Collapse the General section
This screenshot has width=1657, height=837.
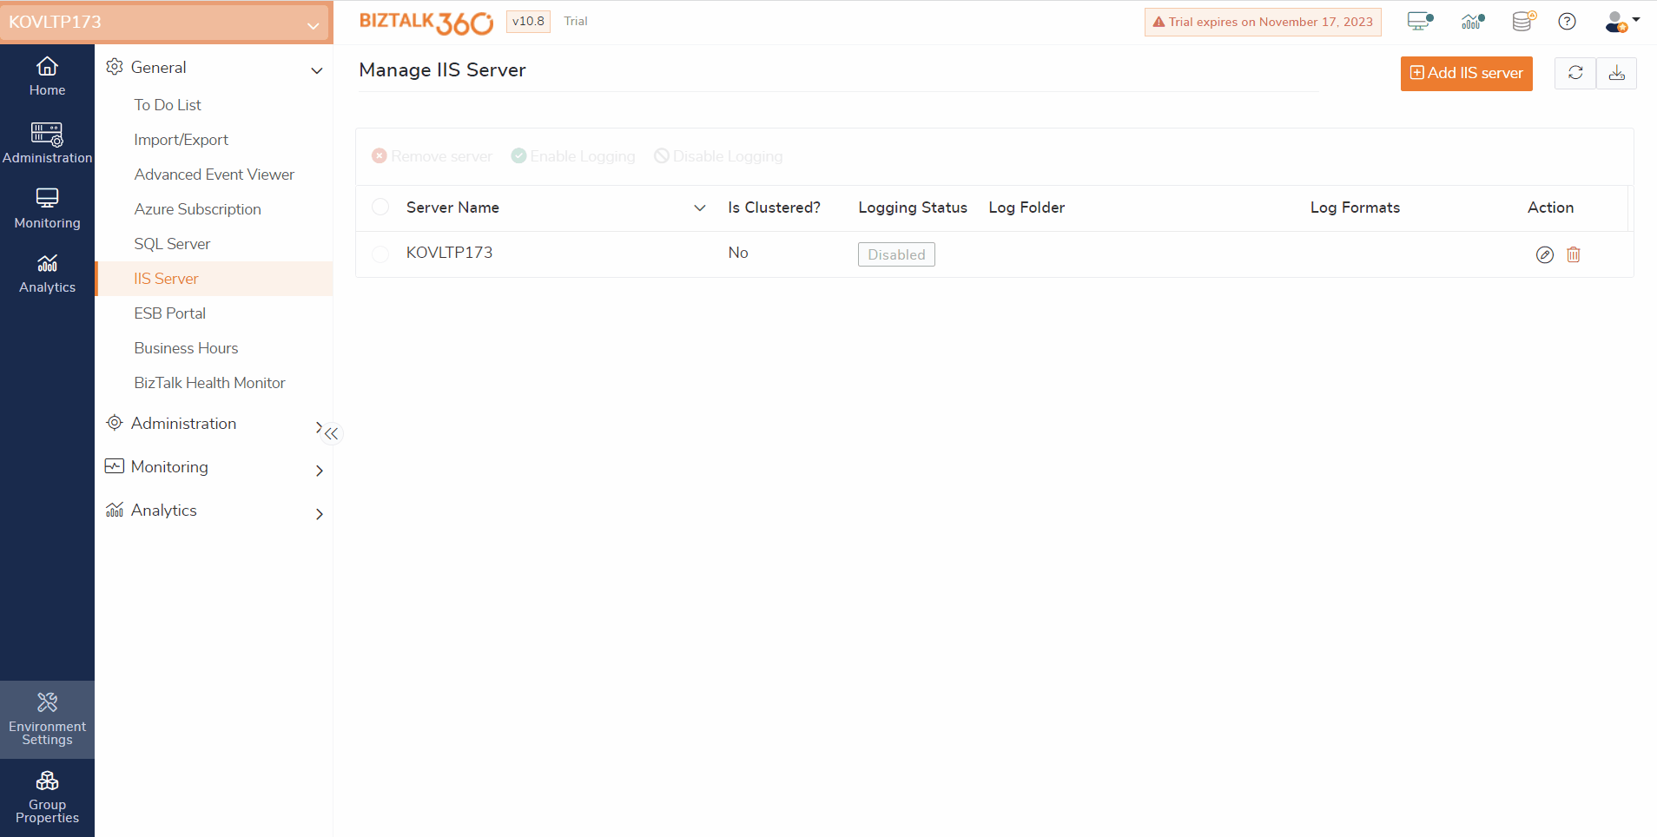[317, 69]
